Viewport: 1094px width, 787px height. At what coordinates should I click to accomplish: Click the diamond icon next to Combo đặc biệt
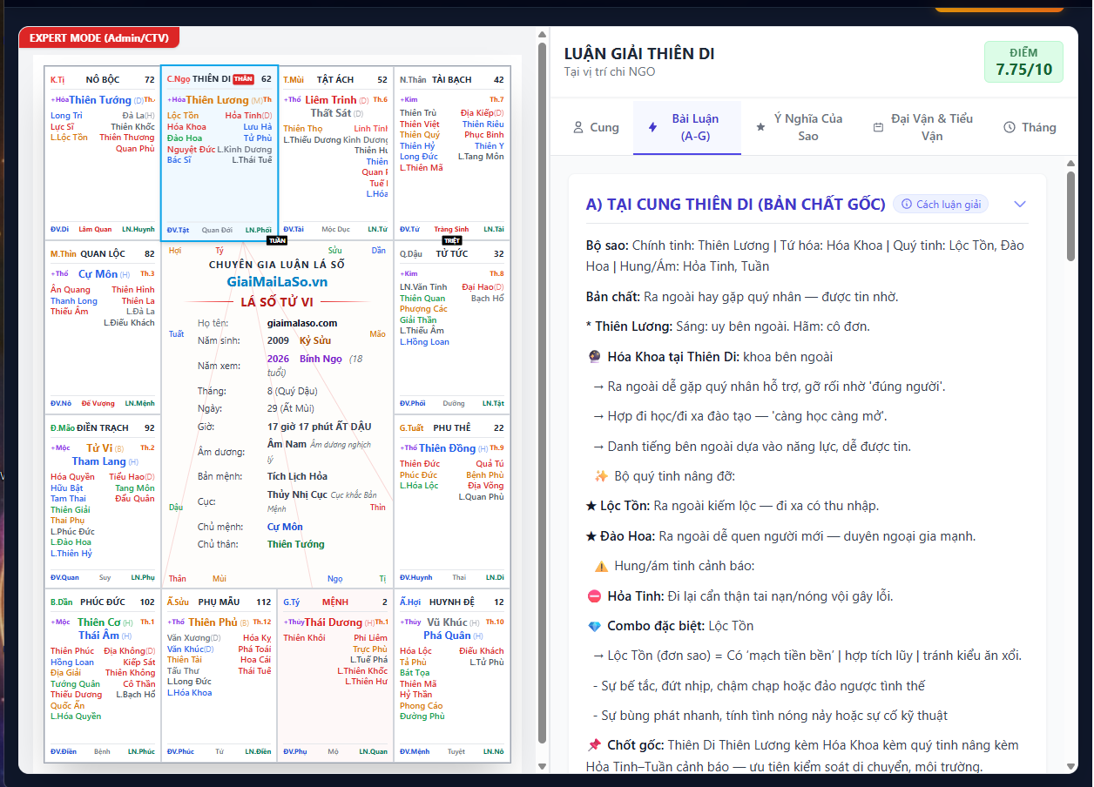coord(595,626)
